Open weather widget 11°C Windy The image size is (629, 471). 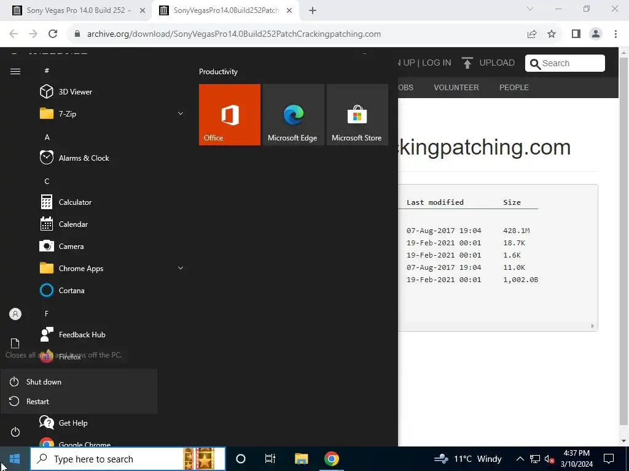(x=467, y=459)
